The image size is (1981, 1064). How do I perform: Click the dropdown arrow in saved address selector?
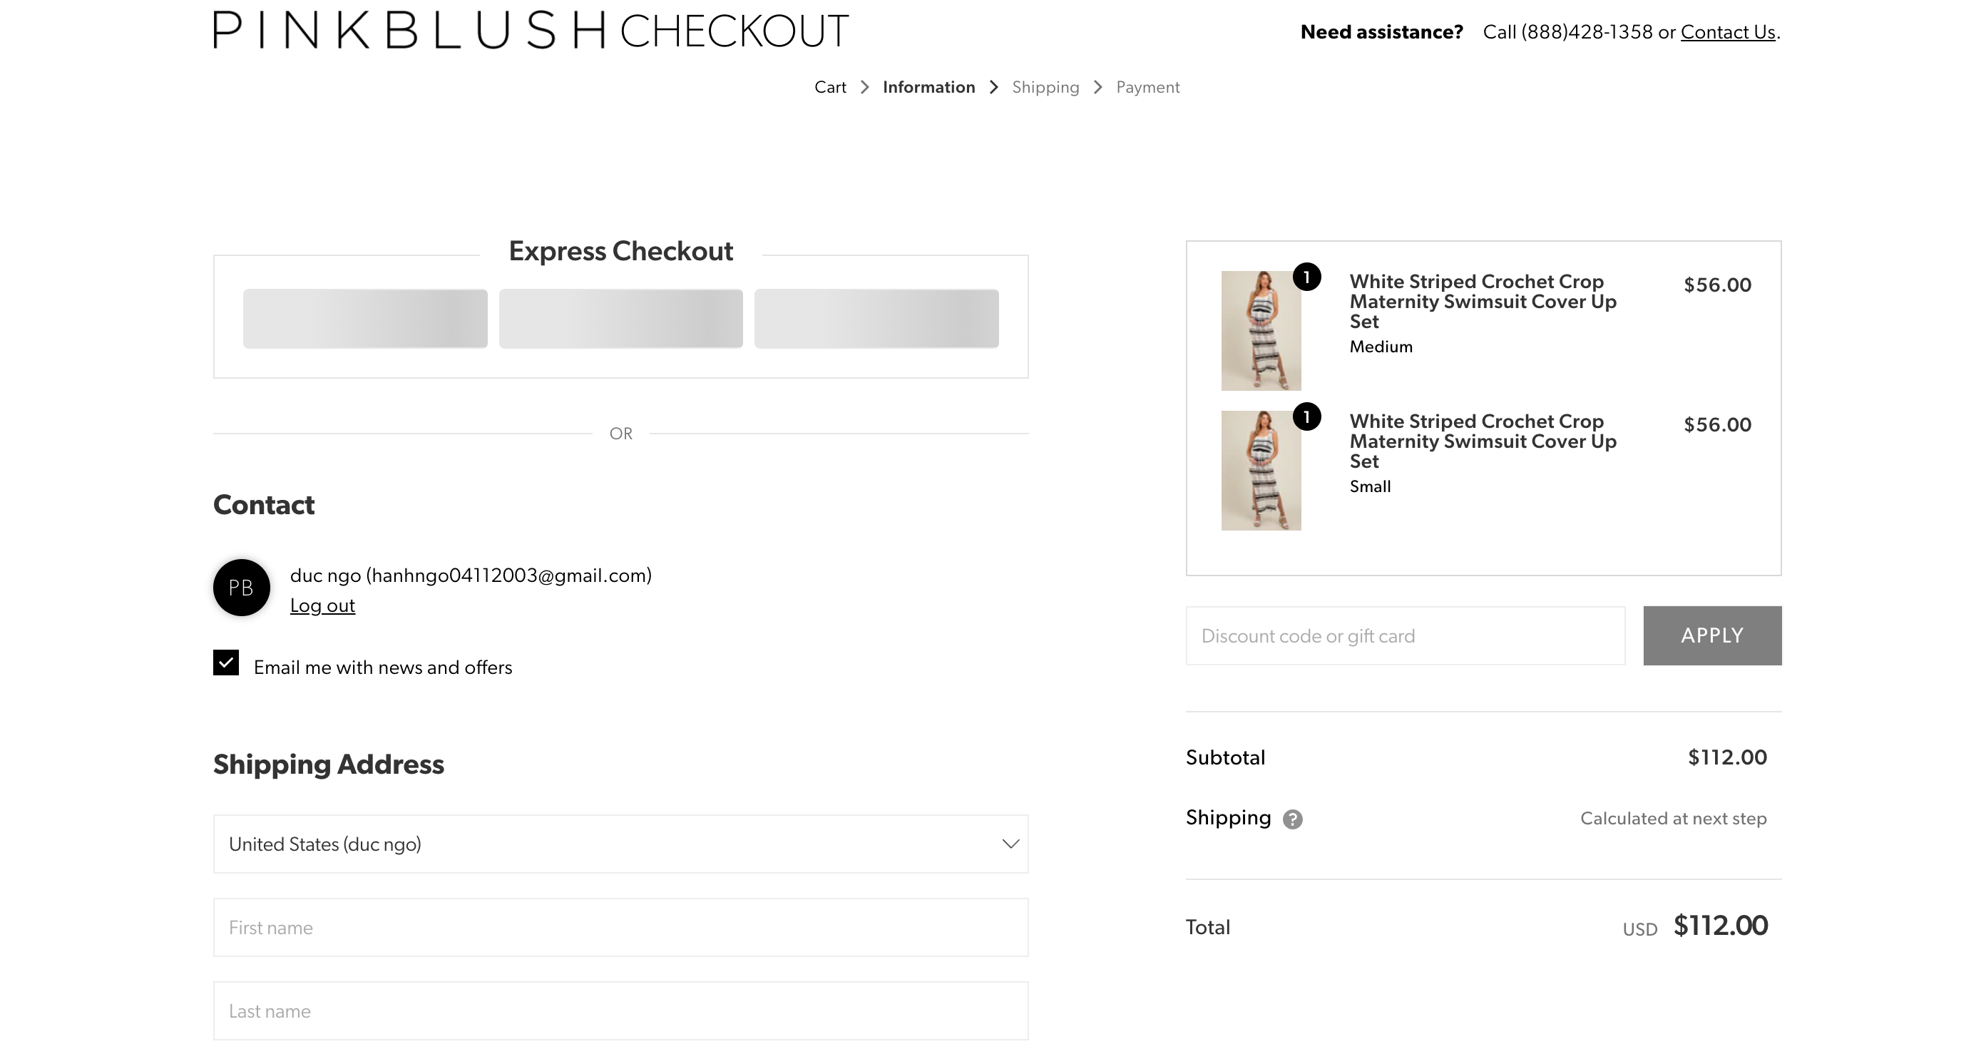[x=1010, y=844]
